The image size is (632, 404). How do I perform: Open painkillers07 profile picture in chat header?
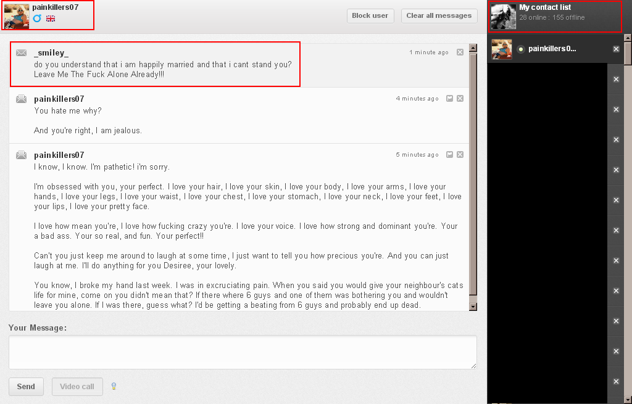17,17
